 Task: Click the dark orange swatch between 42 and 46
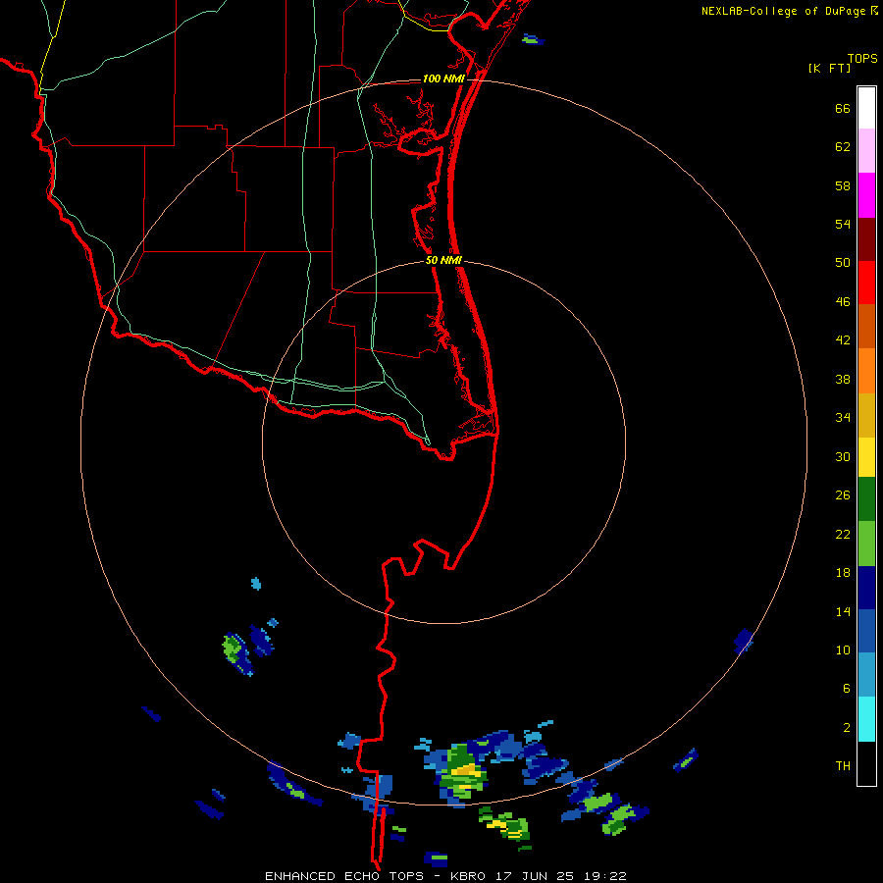866,327
